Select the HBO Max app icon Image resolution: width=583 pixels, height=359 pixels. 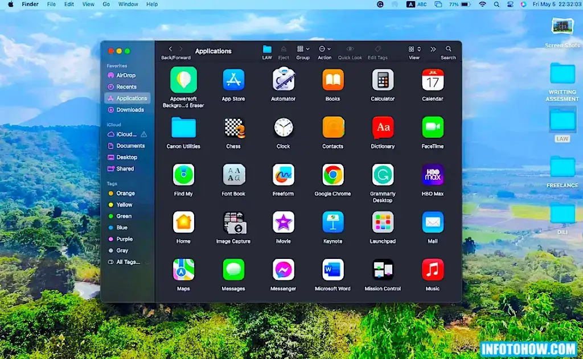tap(433, 175)
